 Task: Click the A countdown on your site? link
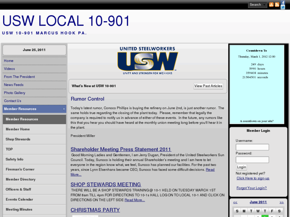click(x=257, y=121)
